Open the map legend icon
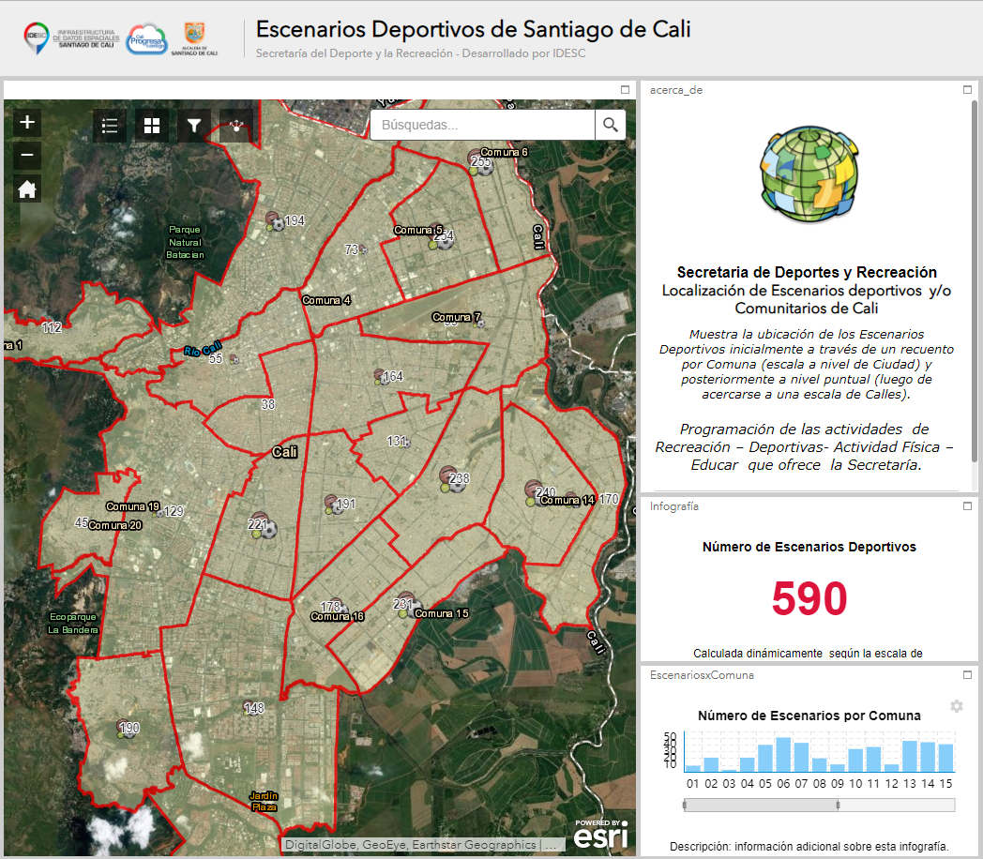This screenshot has width=983, height=859. [109, 126]
